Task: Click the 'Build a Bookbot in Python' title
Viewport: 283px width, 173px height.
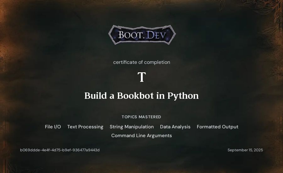Action: click(141, 96)
